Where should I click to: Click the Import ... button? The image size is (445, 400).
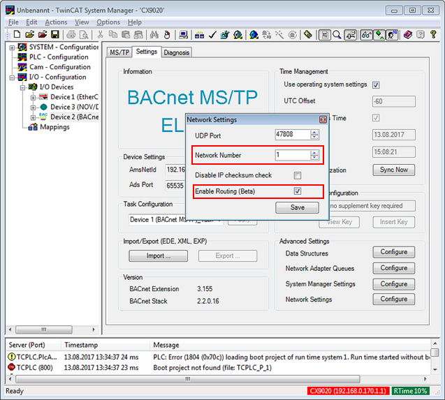pyautogui.click(x=159, y=256)
